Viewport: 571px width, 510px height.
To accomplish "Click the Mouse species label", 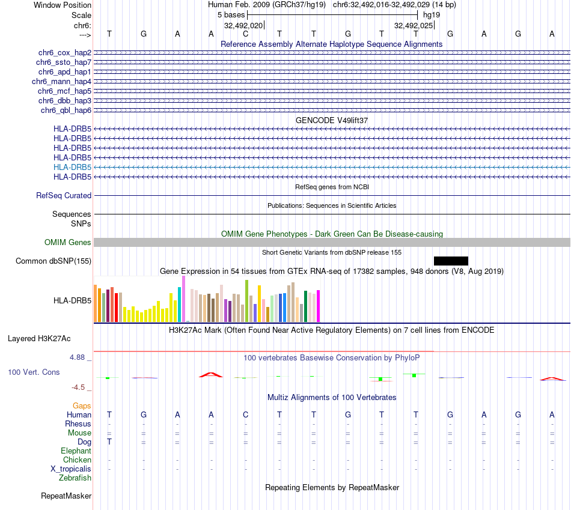I will [79, 433].
